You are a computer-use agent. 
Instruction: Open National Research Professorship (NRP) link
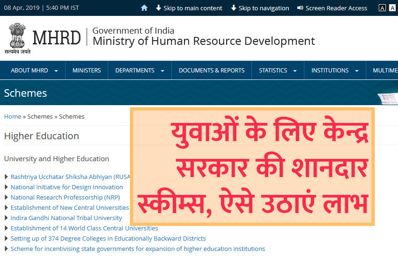pyautogui.click(x=65, y=198)
